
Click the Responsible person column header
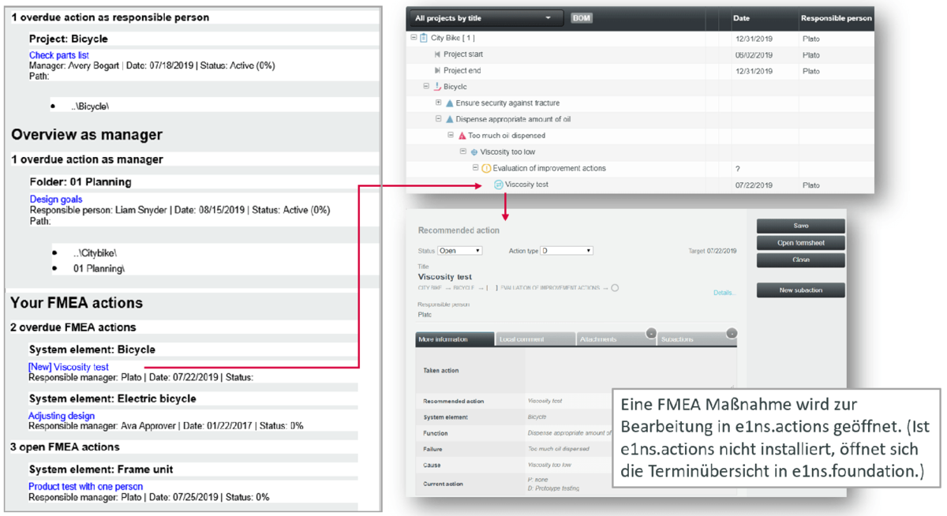(x=837, y=18)
